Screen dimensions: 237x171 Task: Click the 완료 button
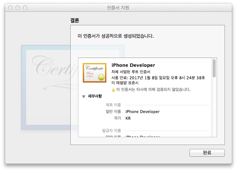[207, 153]
